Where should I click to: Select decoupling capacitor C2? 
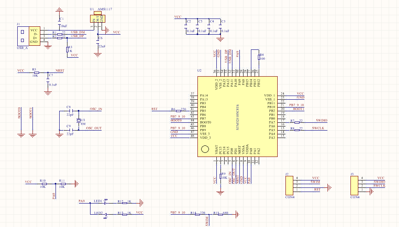[x=186, y=26]
